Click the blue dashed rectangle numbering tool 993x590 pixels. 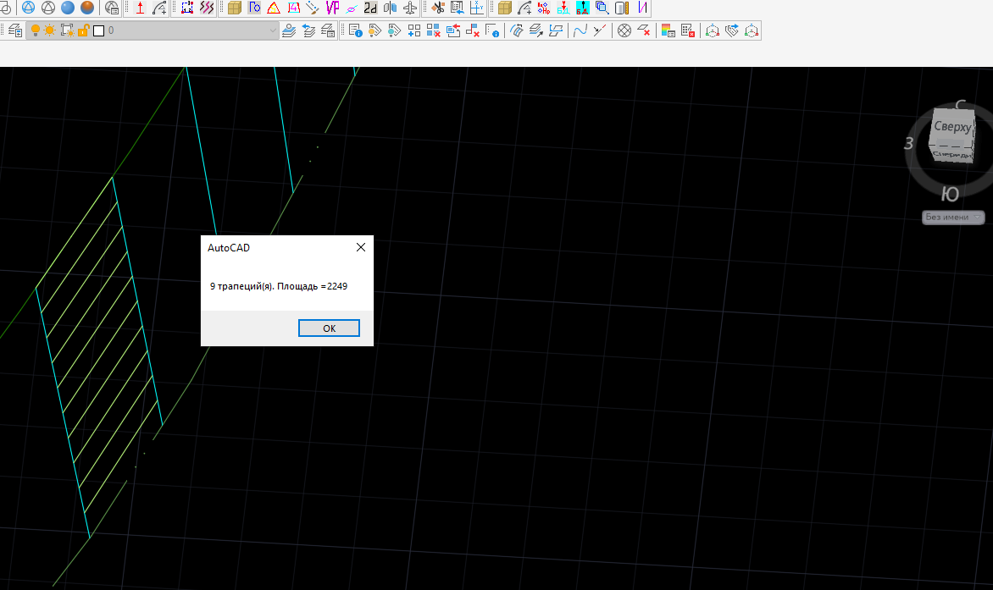pos(187,8)
